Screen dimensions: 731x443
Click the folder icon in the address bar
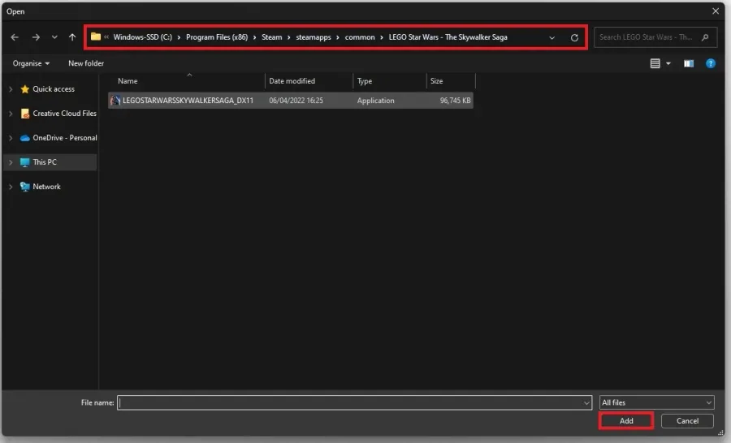pos(96,37)
